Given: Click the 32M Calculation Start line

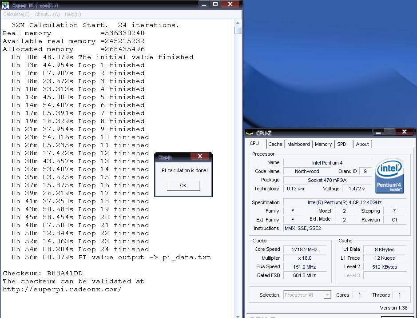Looking at the screenshot, I should pyautogui.click(x=95, y=25).
